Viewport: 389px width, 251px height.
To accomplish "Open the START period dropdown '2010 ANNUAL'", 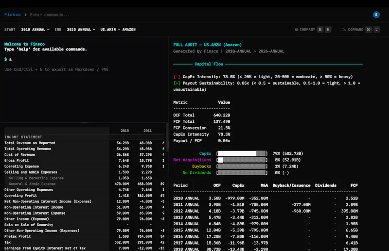I will 35,30.
